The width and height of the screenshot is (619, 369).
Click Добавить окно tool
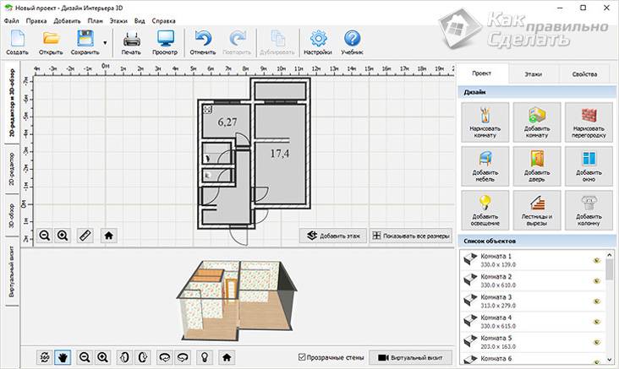tap(589, 166)
